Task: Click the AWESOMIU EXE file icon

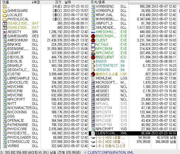Action: pyautogui.click(x=93, y=32)
